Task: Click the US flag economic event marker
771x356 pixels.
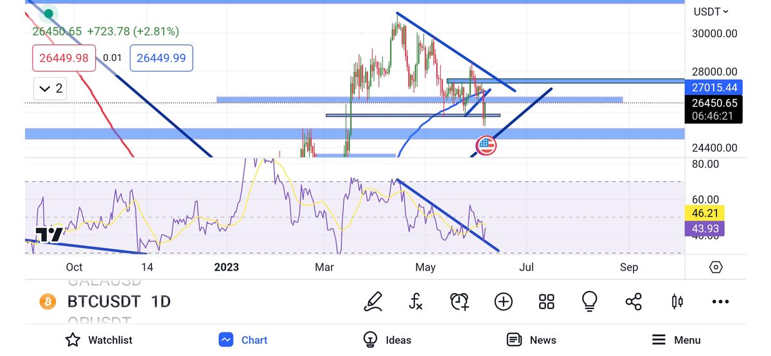Action: [x=486, y=146]
